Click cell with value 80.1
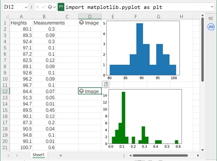217x161 pixels. tap(21, 29)
